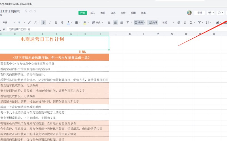Open the font size 18 dropdown

coord(21,23)
